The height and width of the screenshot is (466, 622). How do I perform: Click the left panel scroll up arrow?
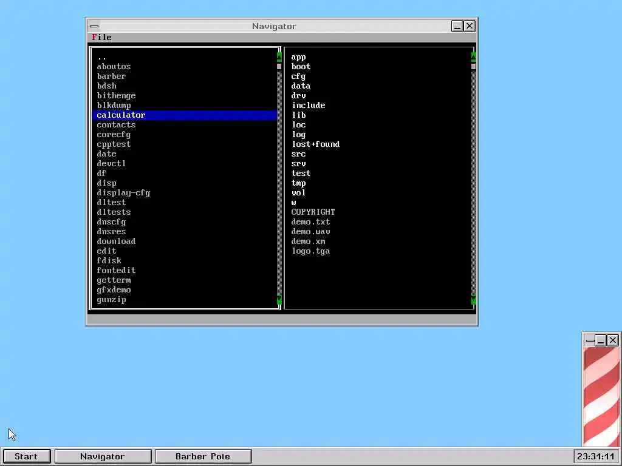279,56
